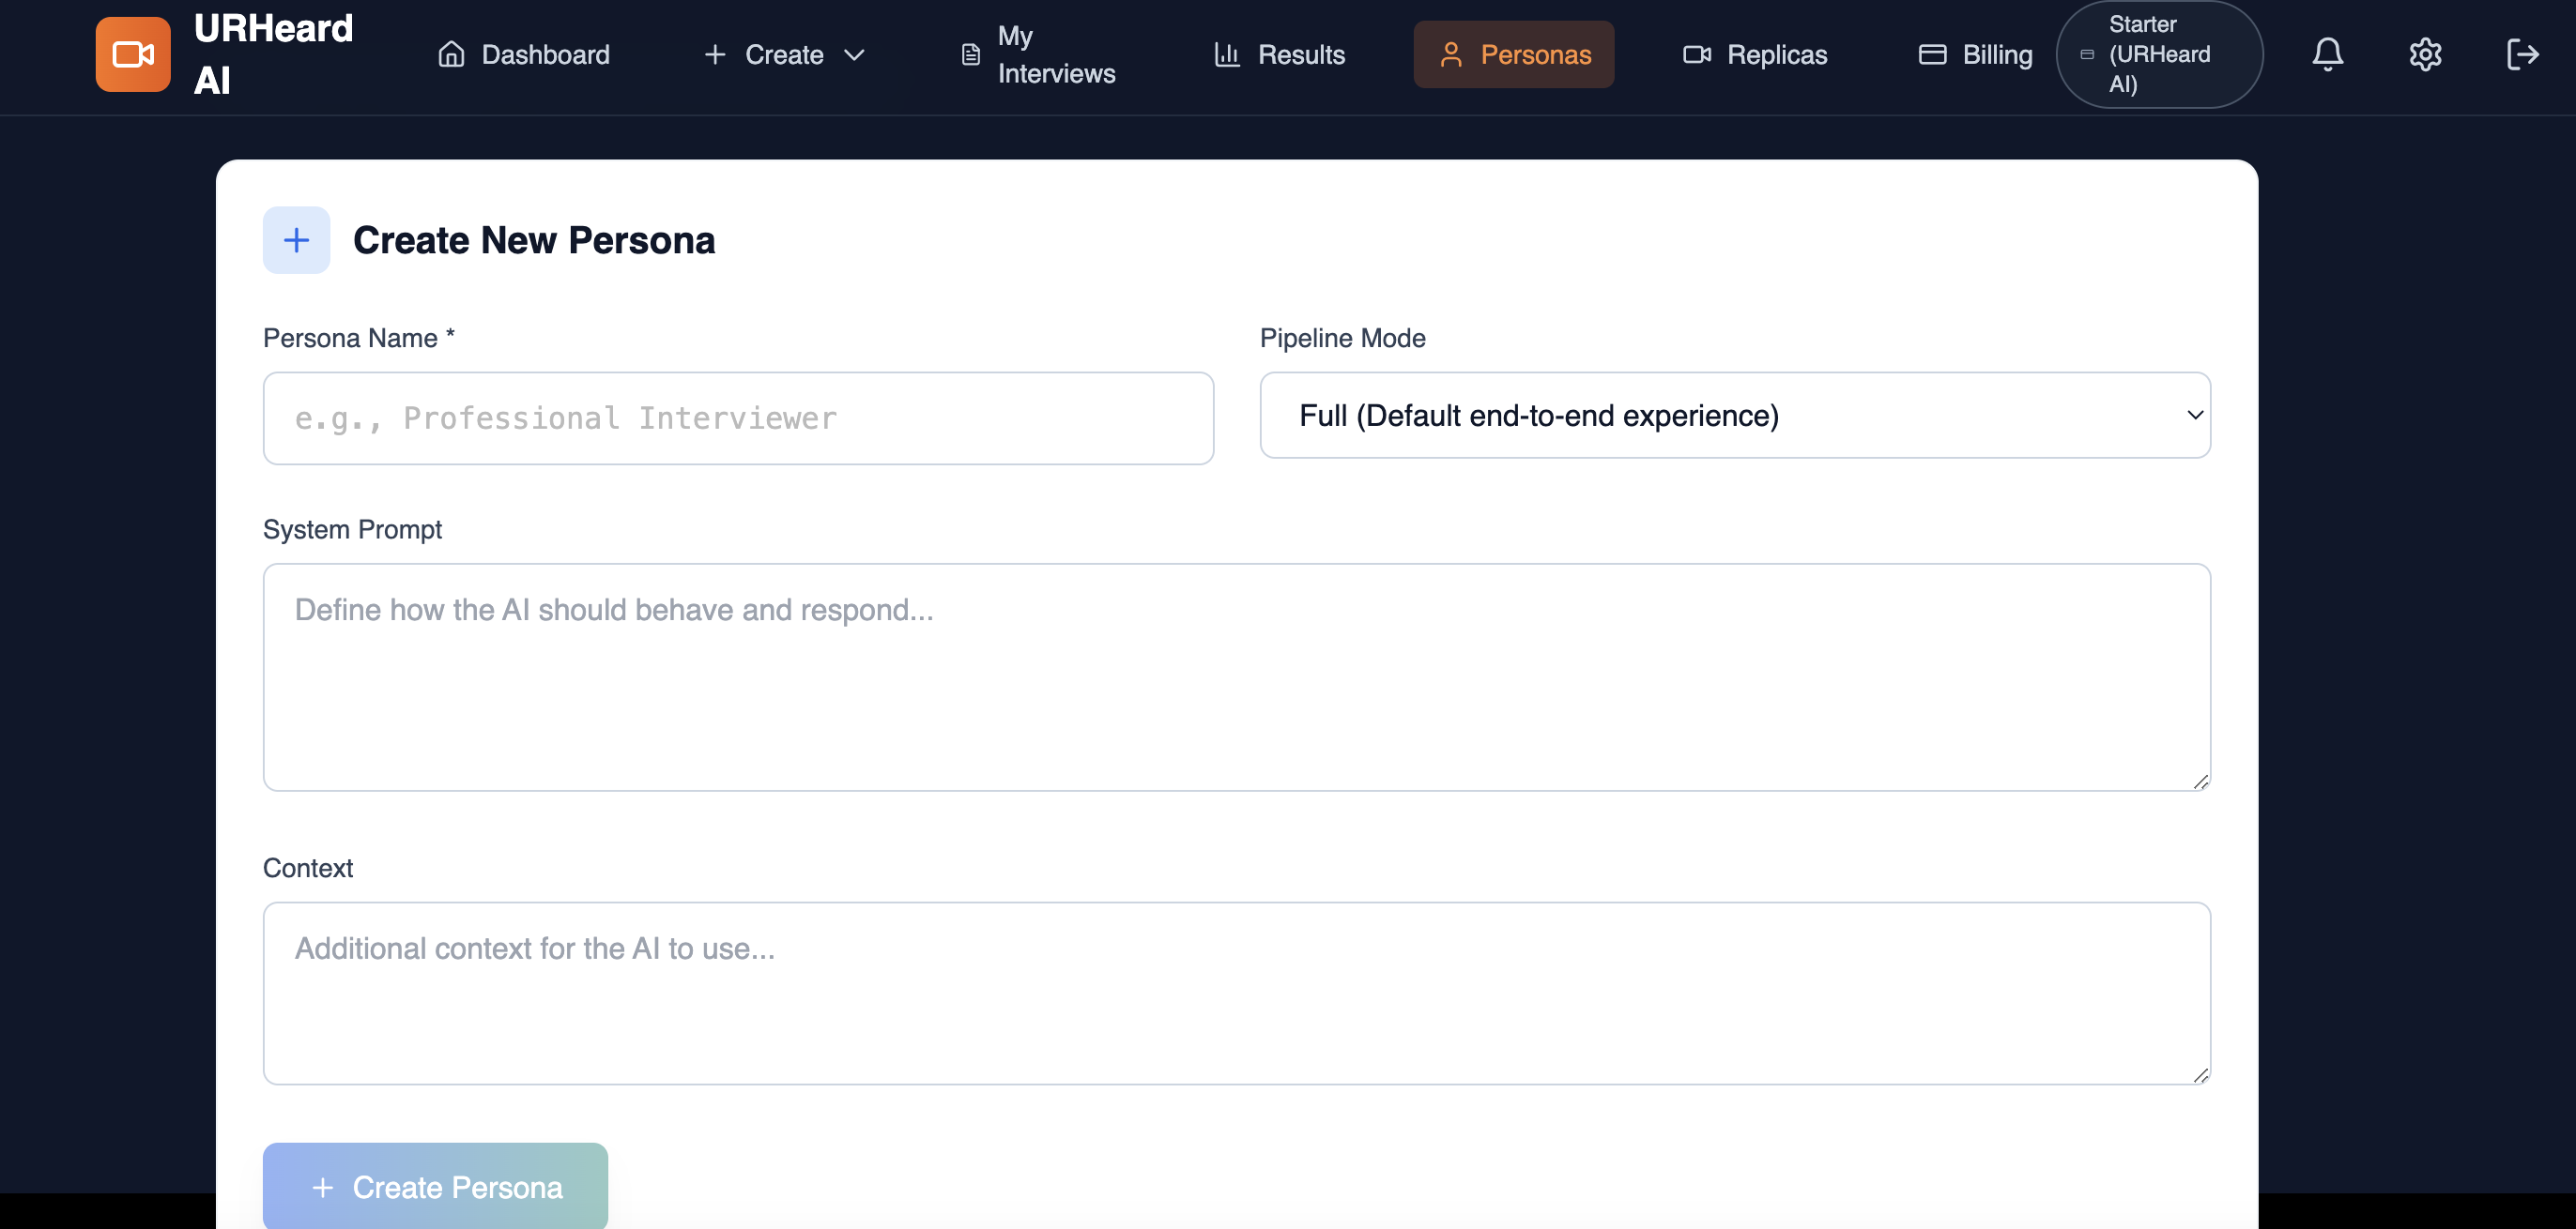The height and width of the screenshot is (1229, 2576).
Task: Open the Pipeline Mode dropdown
Action: [x=1734, y=416]
